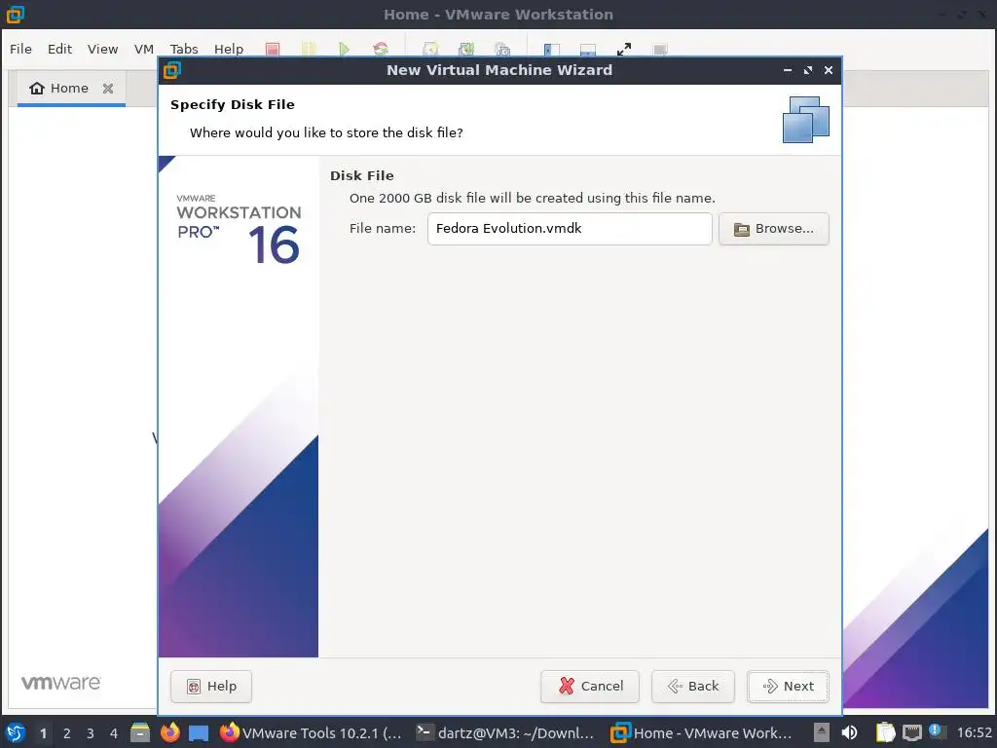
Task: Click the 16:52 clock in taskbar
Action: tap(974, 732)
